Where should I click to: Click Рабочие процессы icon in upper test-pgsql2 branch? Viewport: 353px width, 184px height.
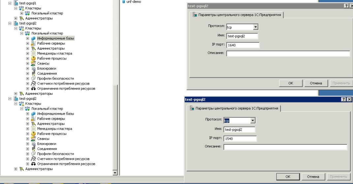click(x=33, y=58)
